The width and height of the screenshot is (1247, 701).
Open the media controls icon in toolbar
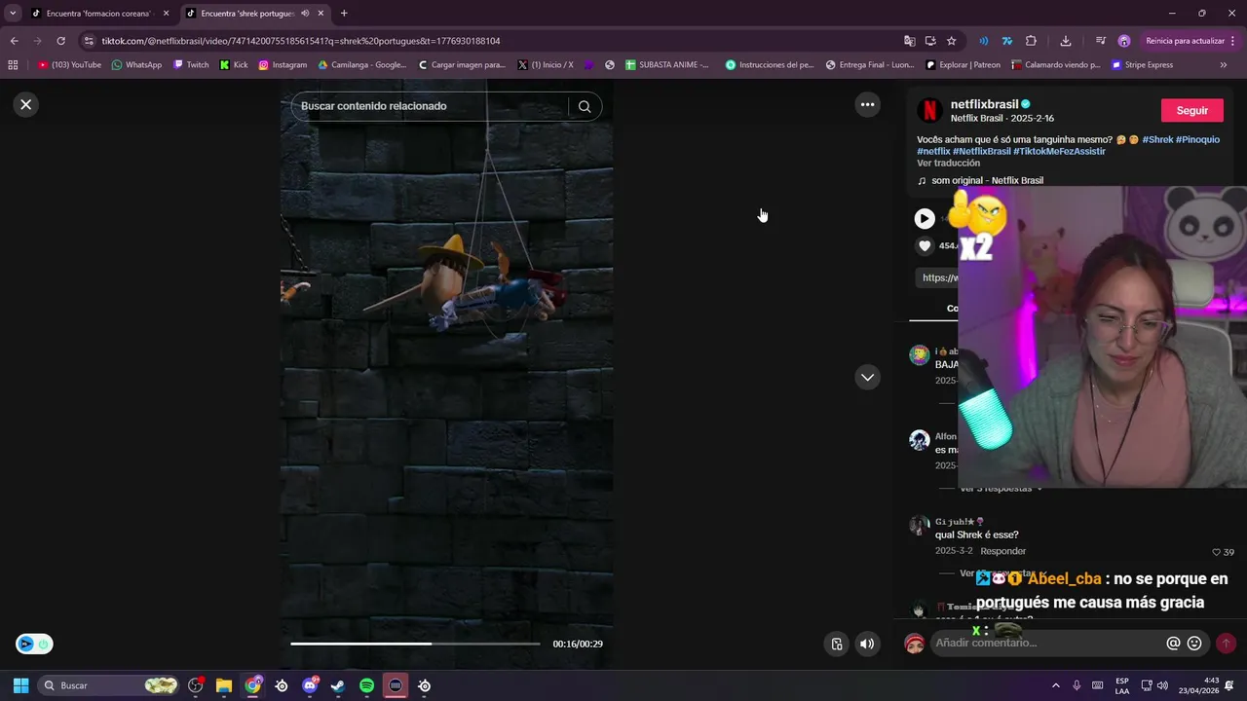coord(1100,41)
